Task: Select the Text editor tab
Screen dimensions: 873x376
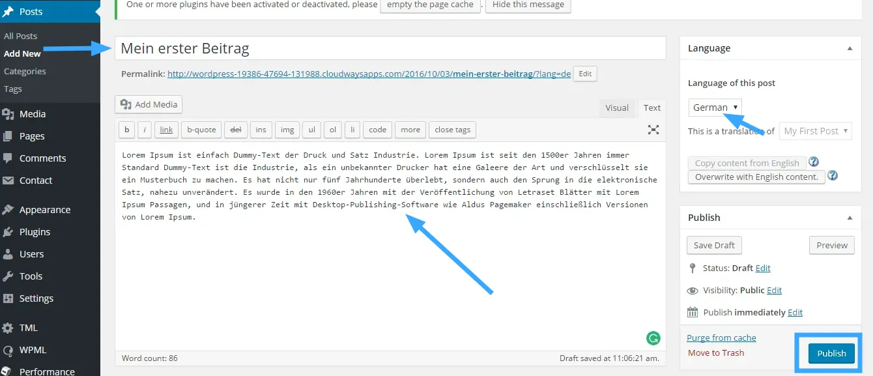Action: click(651, 108)
